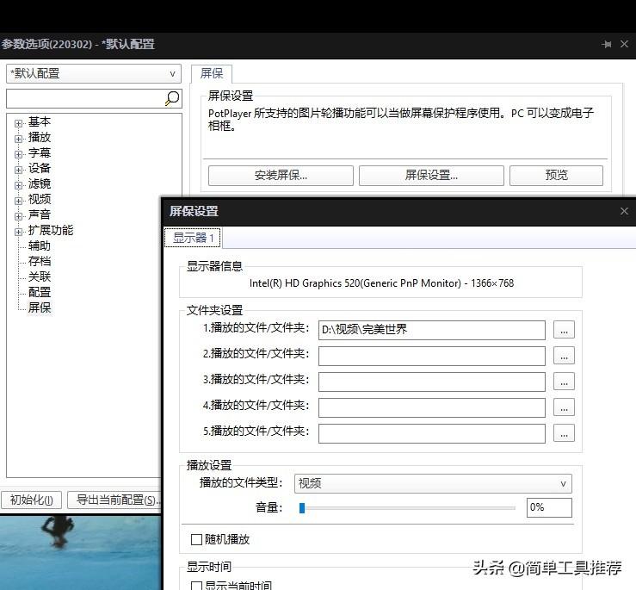This screenshot has height=590, width=636.
Task: Select 基本 label in the settings tree
Action: click(x=40, y=121)
